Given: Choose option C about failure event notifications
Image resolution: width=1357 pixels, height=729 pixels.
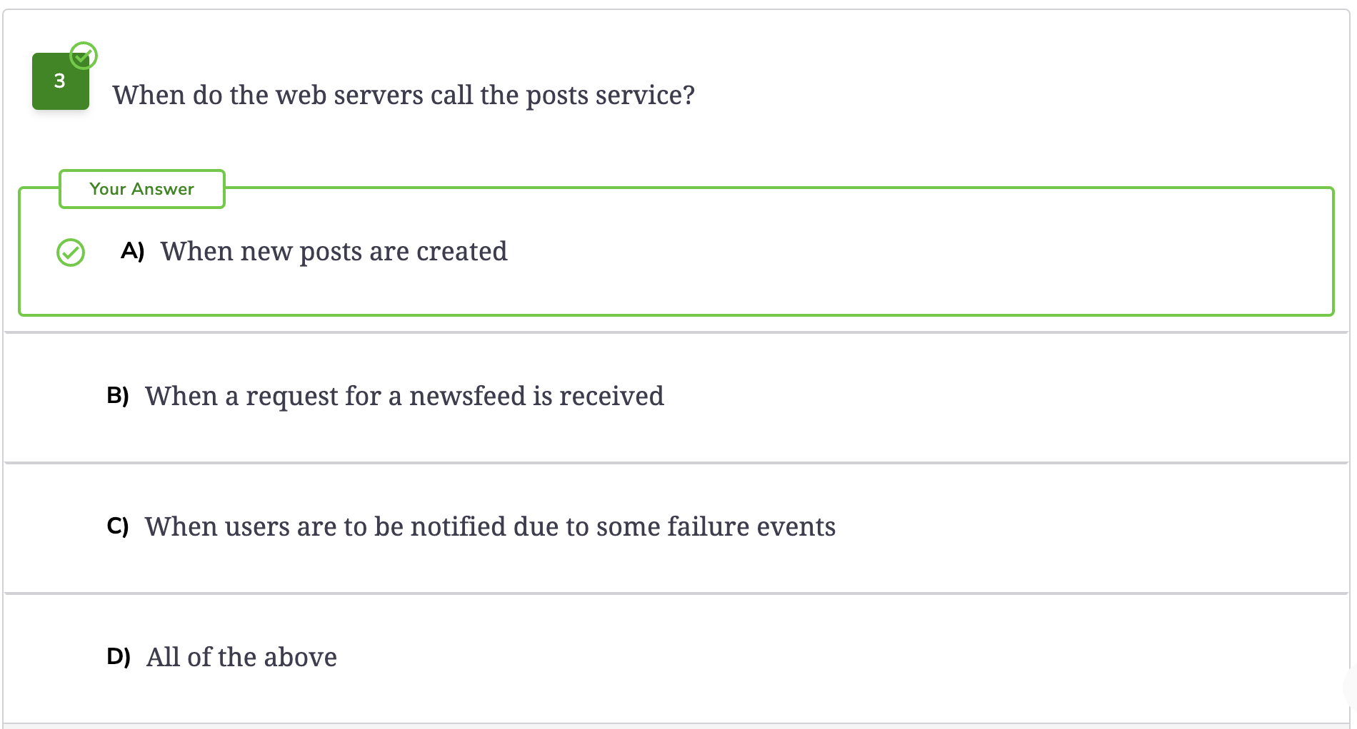Looking at the screenshot, I should [x=676, y=527].
